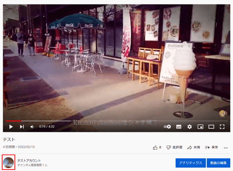Open the テストアカウント channel name

point(29,161)
